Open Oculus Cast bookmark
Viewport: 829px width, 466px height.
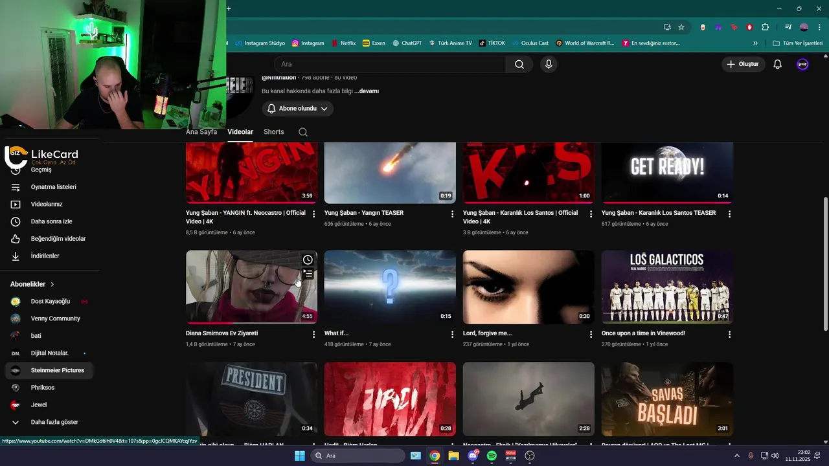point(530,43)
